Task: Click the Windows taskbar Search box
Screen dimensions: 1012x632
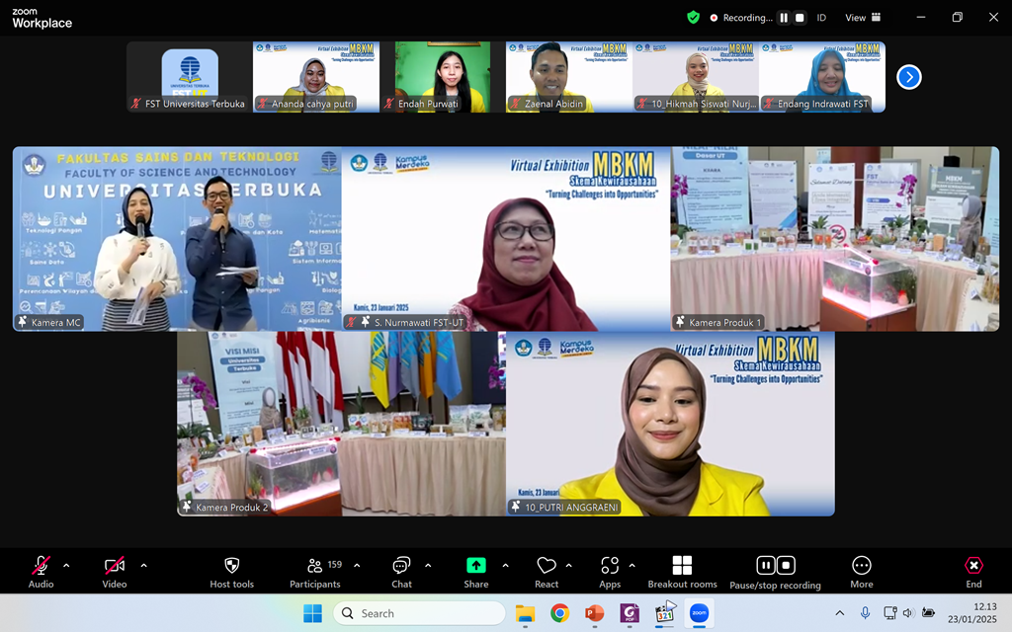Action: pyautogui.click(x=419, y=613)
